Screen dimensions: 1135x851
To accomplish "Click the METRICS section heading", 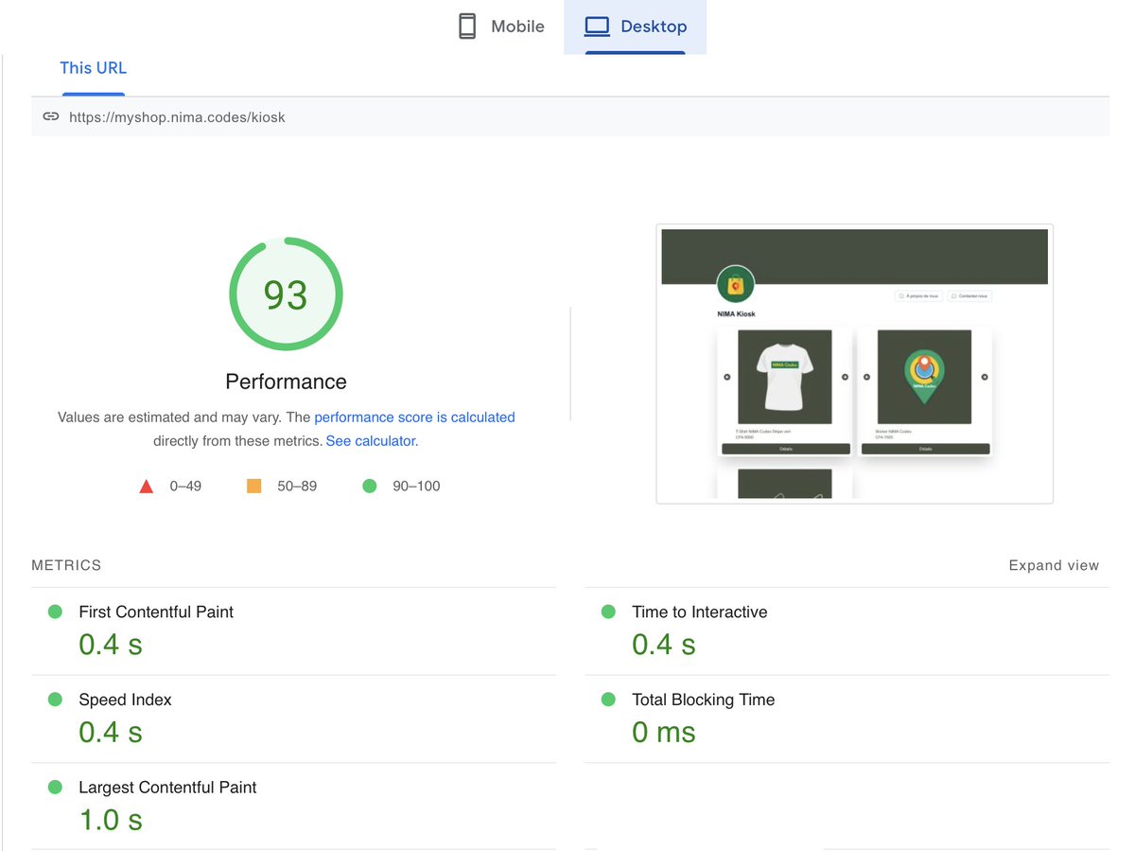I will [66, 565].
